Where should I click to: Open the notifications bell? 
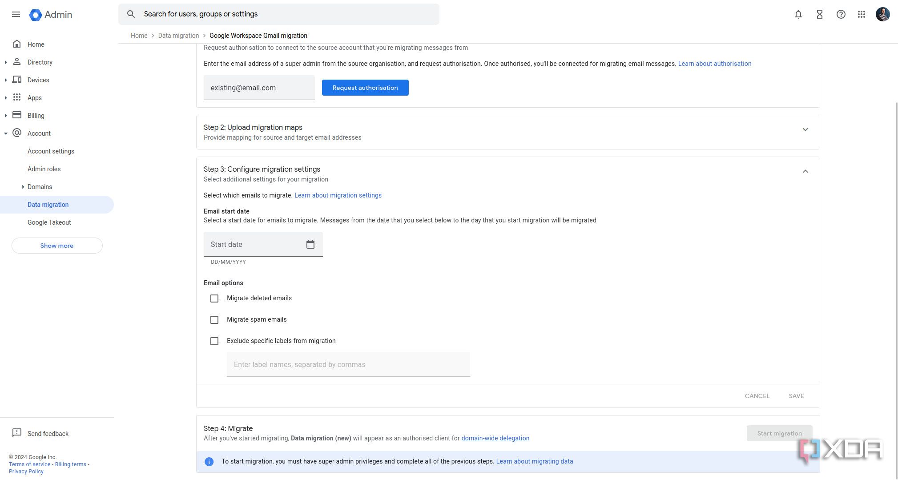[x=798, y=14]
